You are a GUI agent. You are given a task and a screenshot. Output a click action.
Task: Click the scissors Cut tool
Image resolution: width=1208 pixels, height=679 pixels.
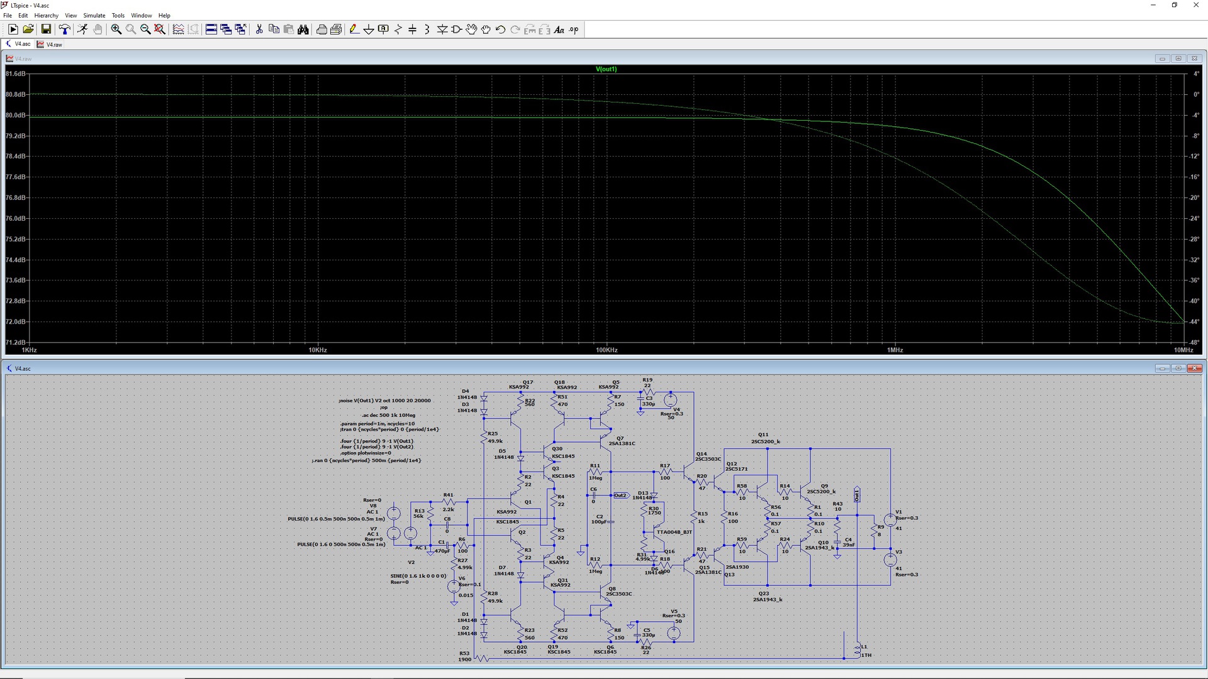pos(259,30)
